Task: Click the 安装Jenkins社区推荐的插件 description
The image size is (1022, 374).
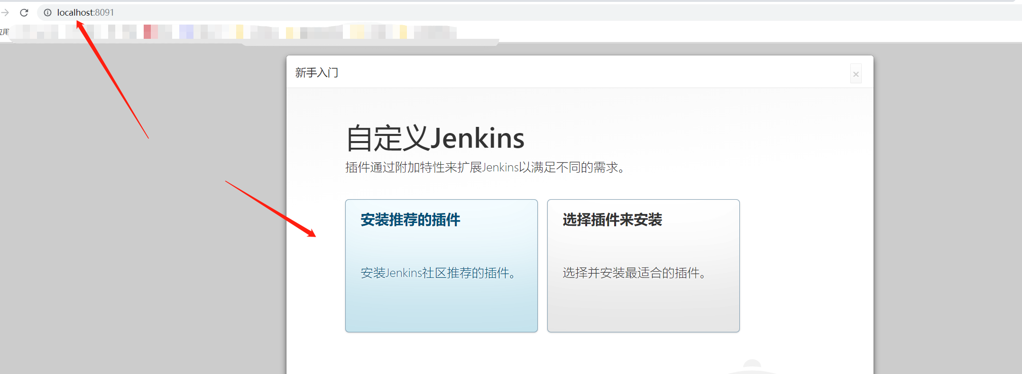Action: click(x=438, y=273)
